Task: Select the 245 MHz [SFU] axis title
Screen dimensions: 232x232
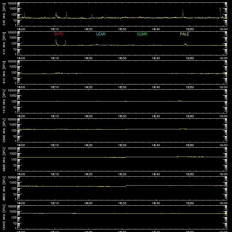Action: tap(4, 14)
